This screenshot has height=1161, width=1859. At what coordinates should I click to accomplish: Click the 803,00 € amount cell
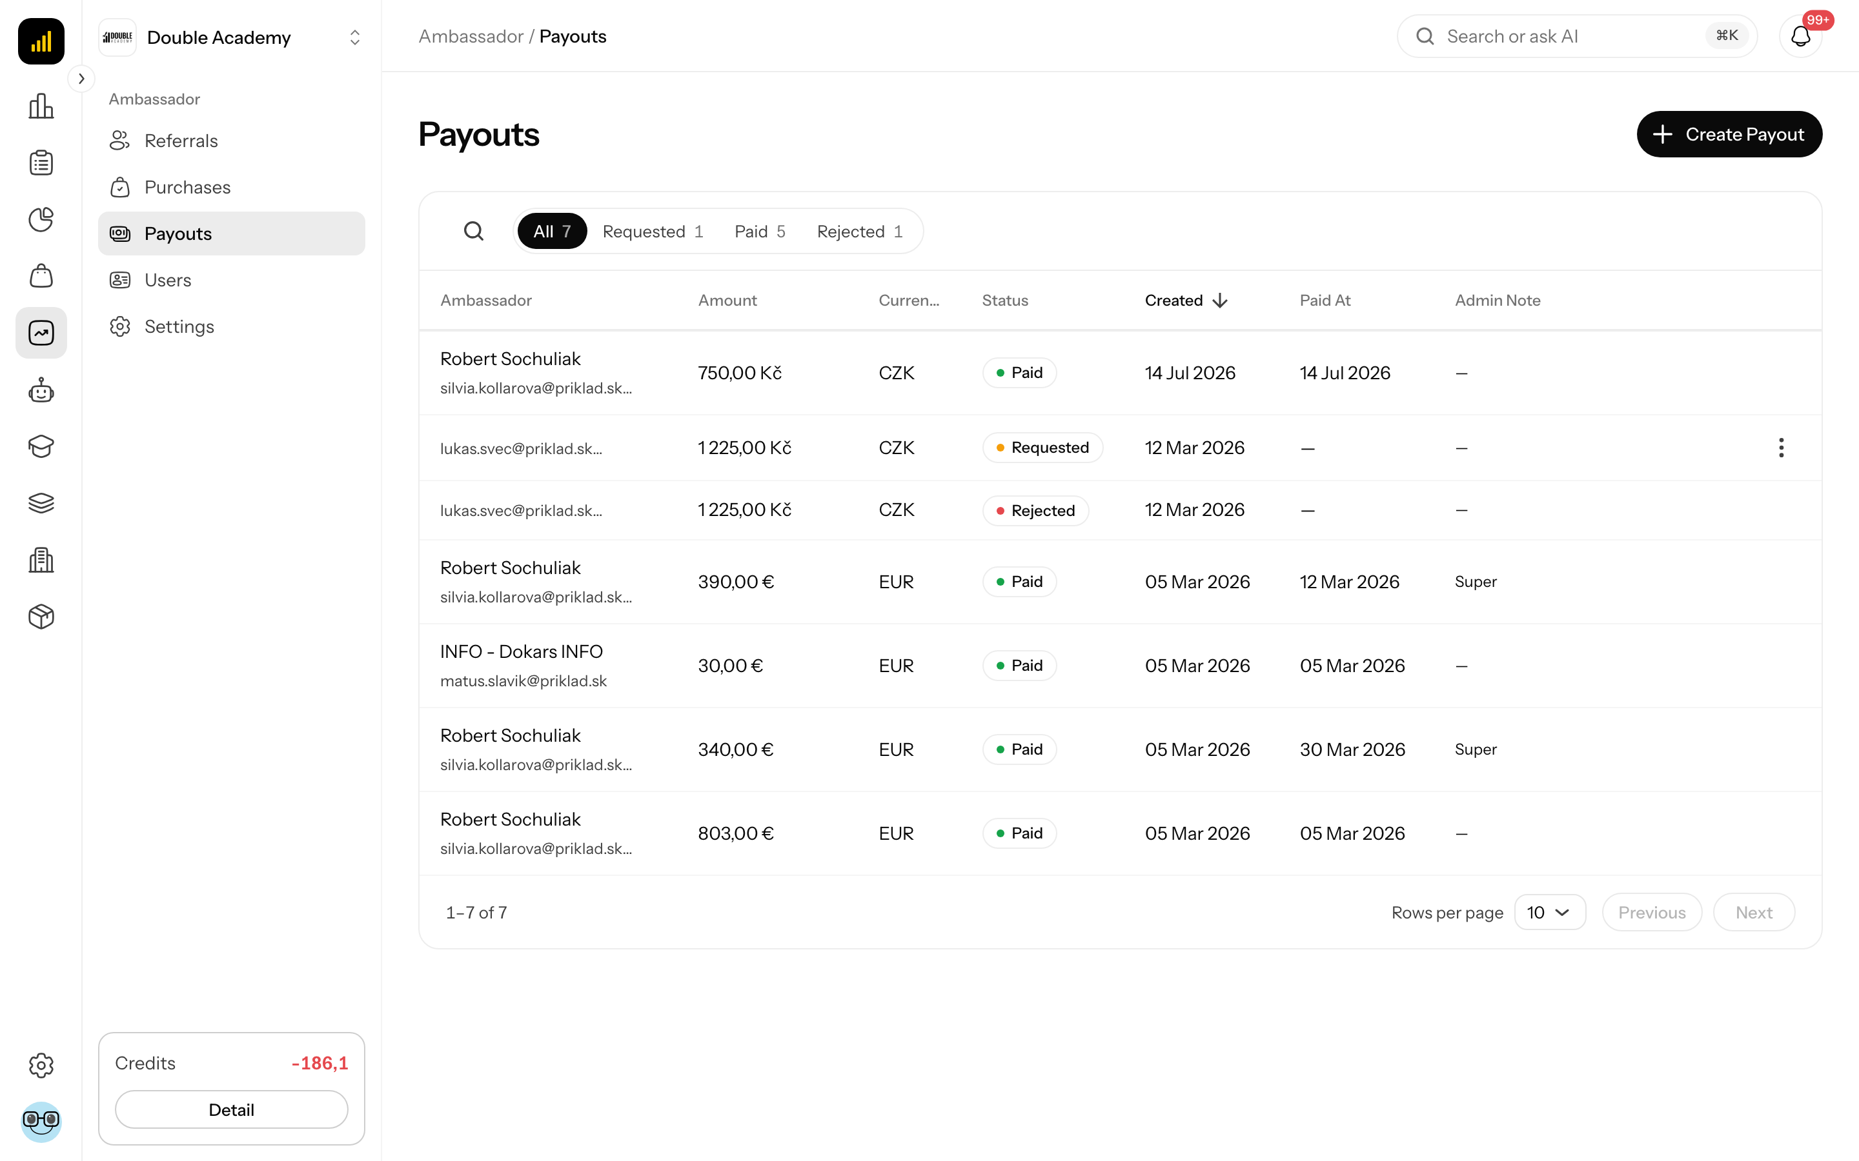point(735,833)
